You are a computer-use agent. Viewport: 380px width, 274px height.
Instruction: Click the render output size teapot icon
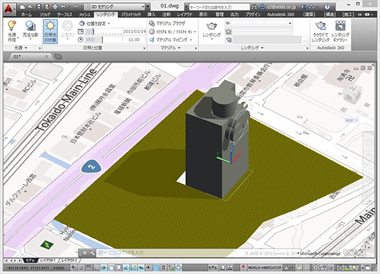228,31
